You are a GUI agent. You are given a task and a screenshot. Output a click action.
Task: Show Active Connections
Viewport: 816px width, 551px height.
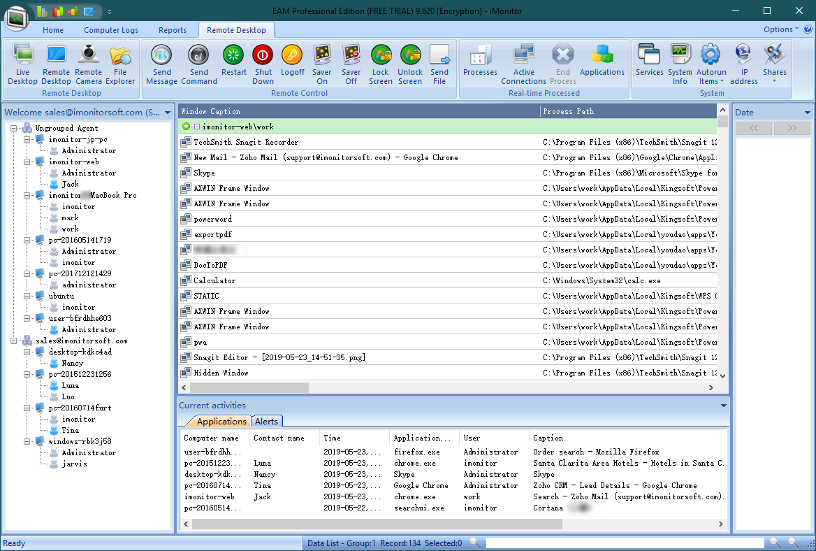[523, 64]
